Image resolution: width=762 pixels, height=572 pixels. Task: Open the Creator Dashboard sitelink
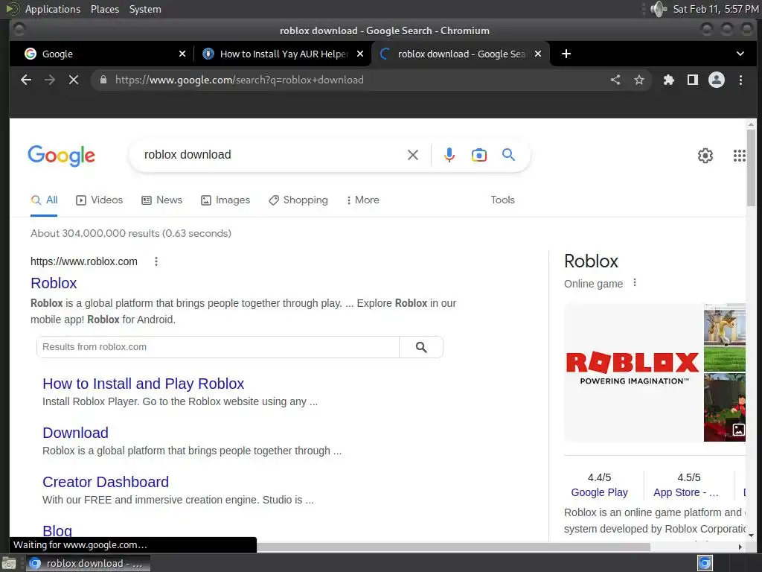106,482
